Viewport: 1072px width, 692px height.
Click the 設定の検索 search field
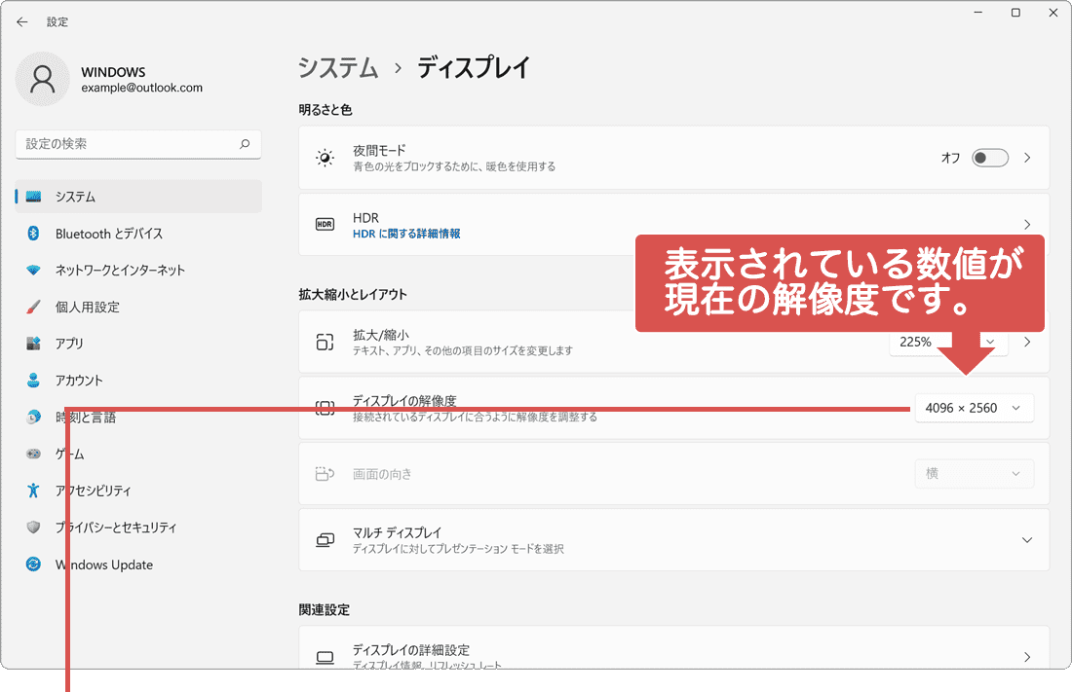tap(137, 144)
